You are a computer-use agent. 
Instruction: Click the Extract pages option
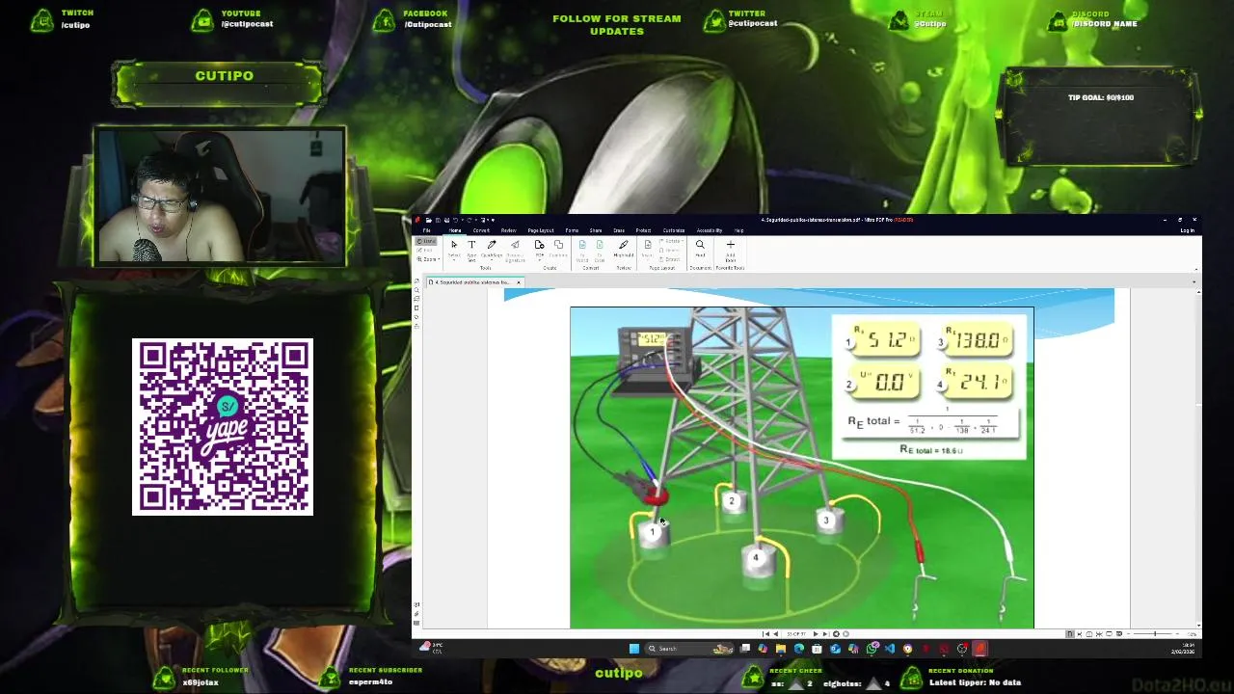[x=669, y=259]
